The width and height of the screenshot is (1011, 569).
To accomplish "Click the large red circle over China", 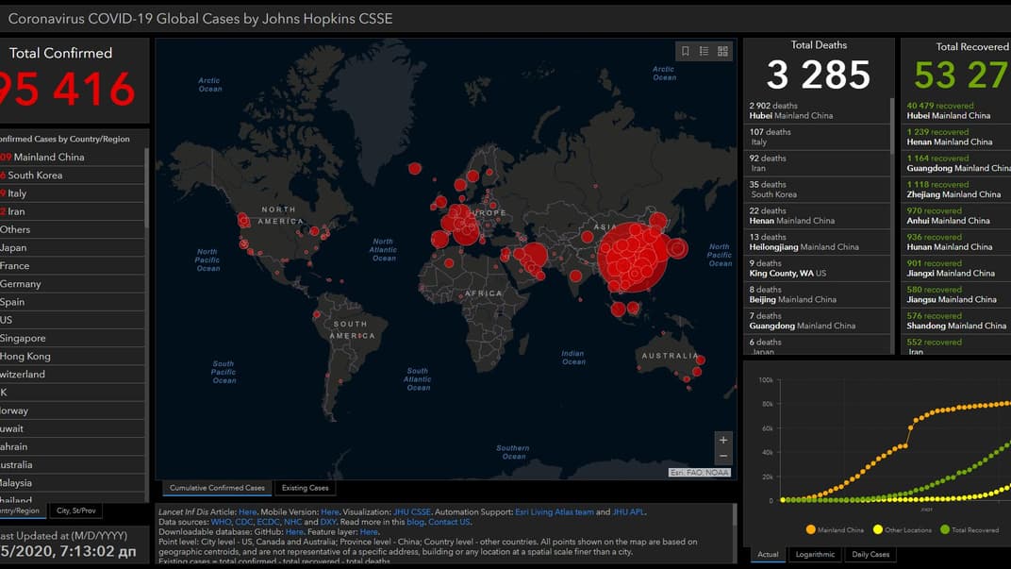I will click(632, 255).
